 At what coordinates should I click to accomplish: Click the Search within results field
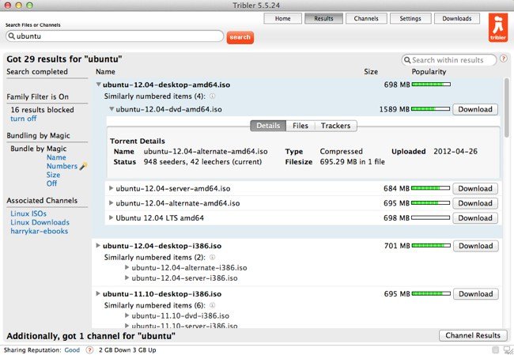tap(452, 60)
